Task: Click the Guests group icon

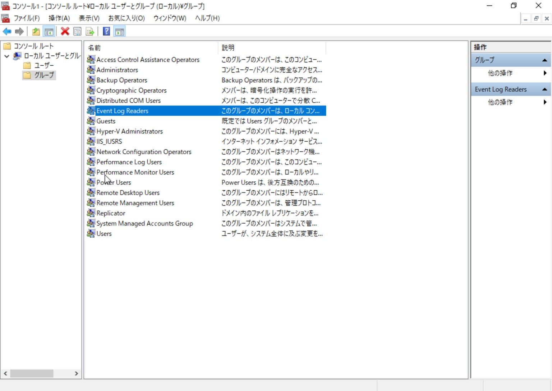Action: [91, 121]
